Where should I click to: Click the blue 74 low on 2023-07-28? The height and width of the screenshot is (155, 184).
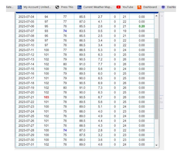[65, 130]
